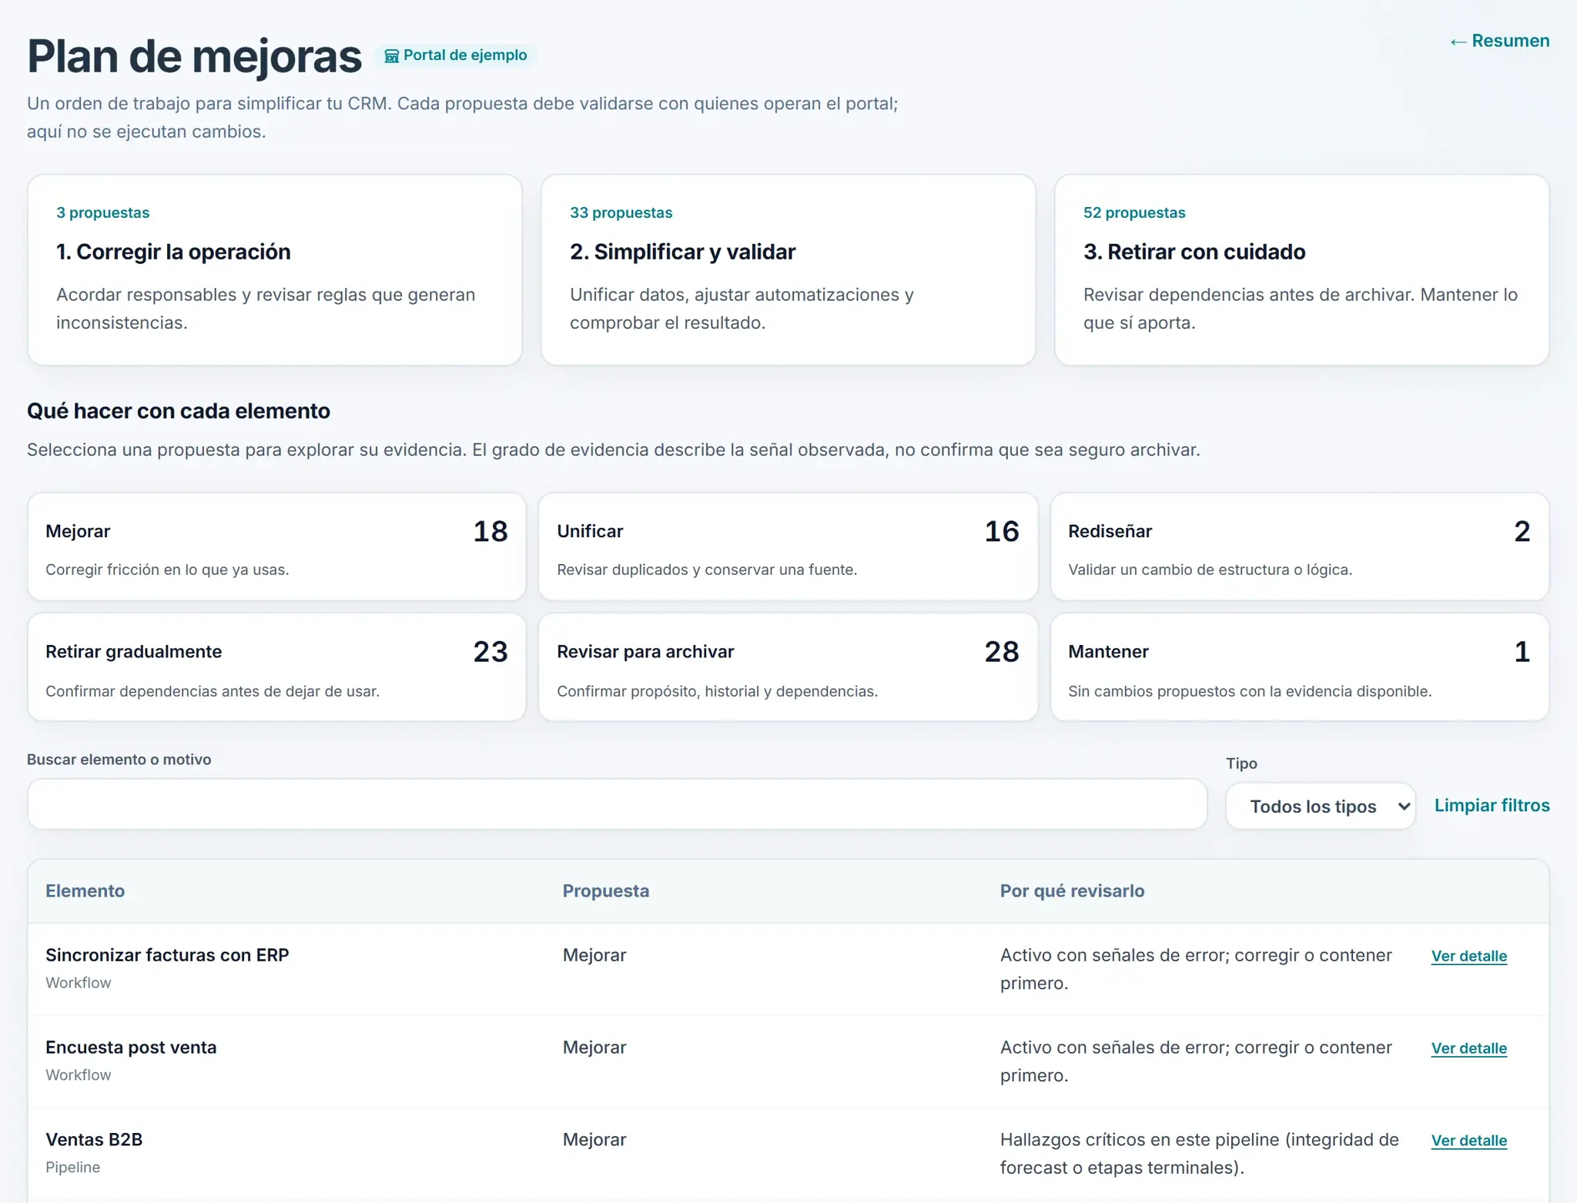Viewport: 1577px width, 1203px height.
Task: Click the Qué hacer con cada elemento heading
Action: (179, 411)
